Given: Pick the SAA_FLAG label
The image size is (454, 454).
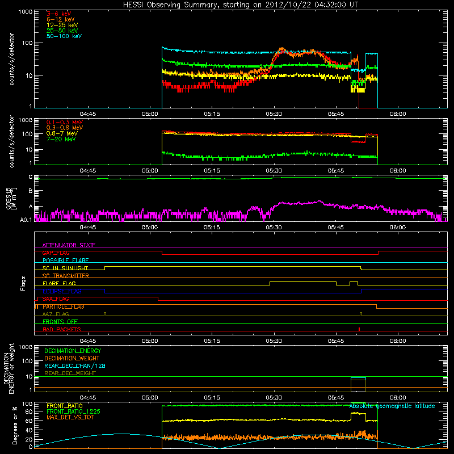Looking at the screenshot, I should [x=56, y=299].
